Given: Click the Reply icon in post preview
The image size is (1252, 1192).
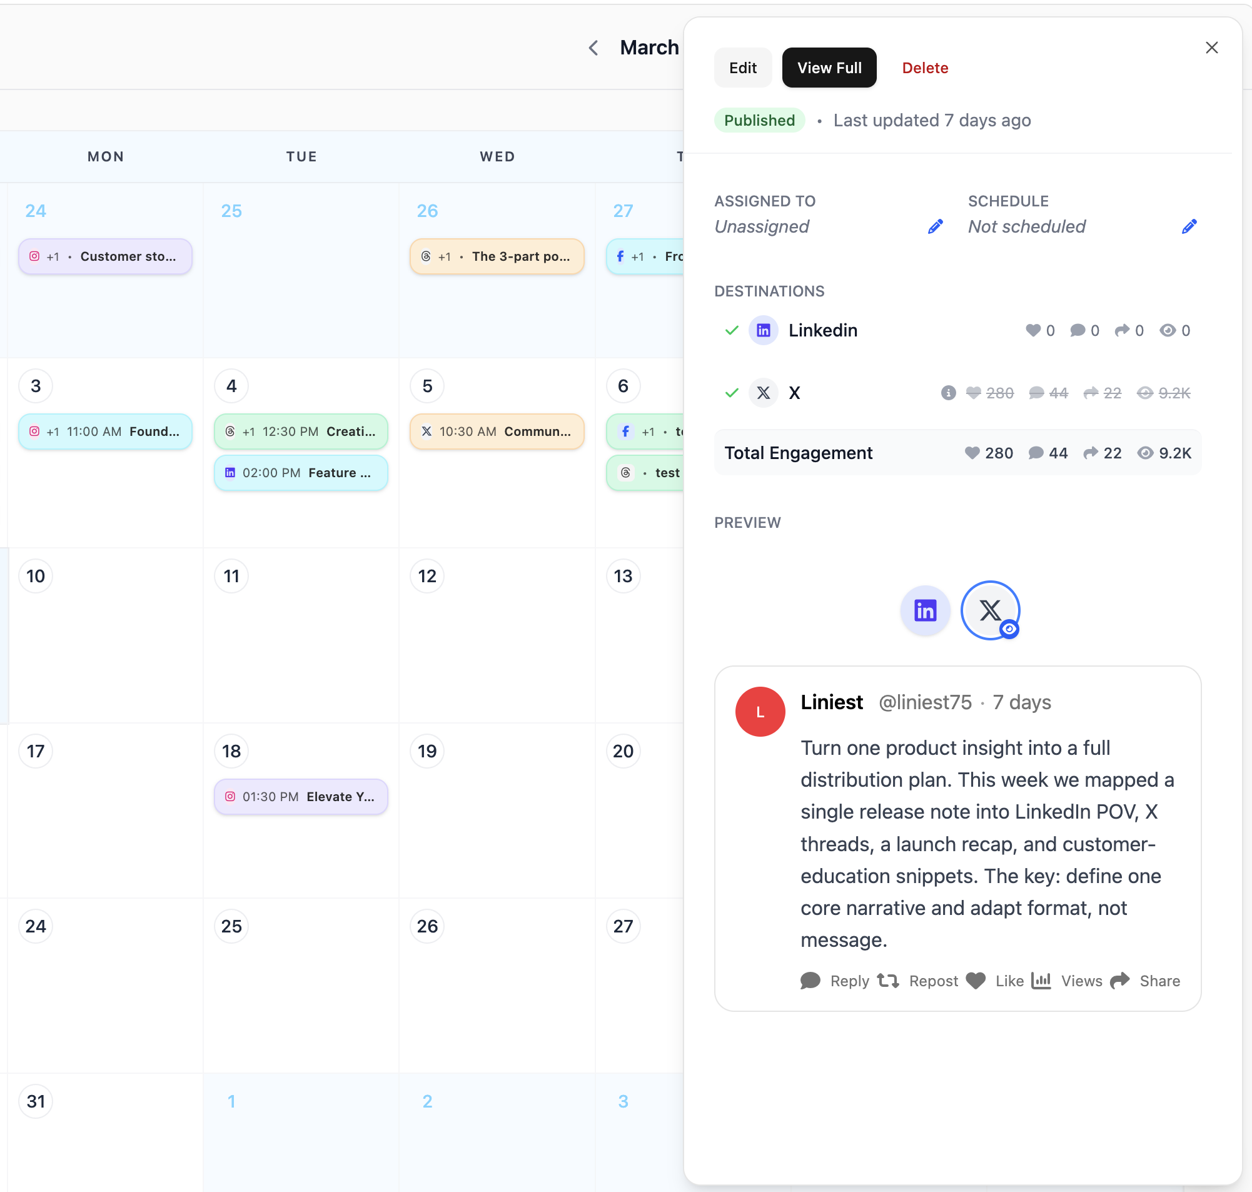Looking at the screenshot, I should [x=810, y=981].
